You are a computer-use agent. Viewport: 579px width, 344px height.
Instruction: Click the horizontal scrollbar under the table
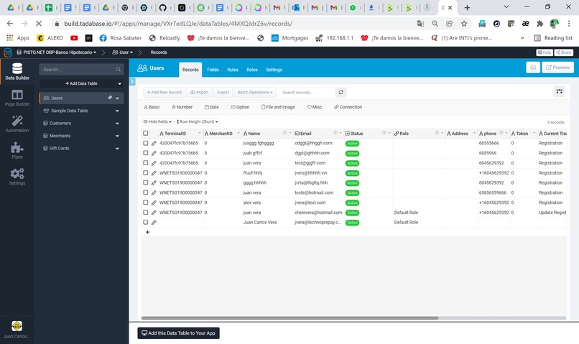point(290,318)
